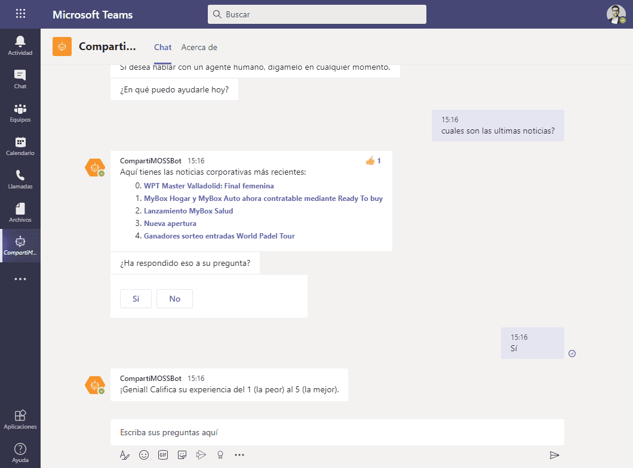
Task: Open the text format tool in compose bar
Action: [125, 455]
